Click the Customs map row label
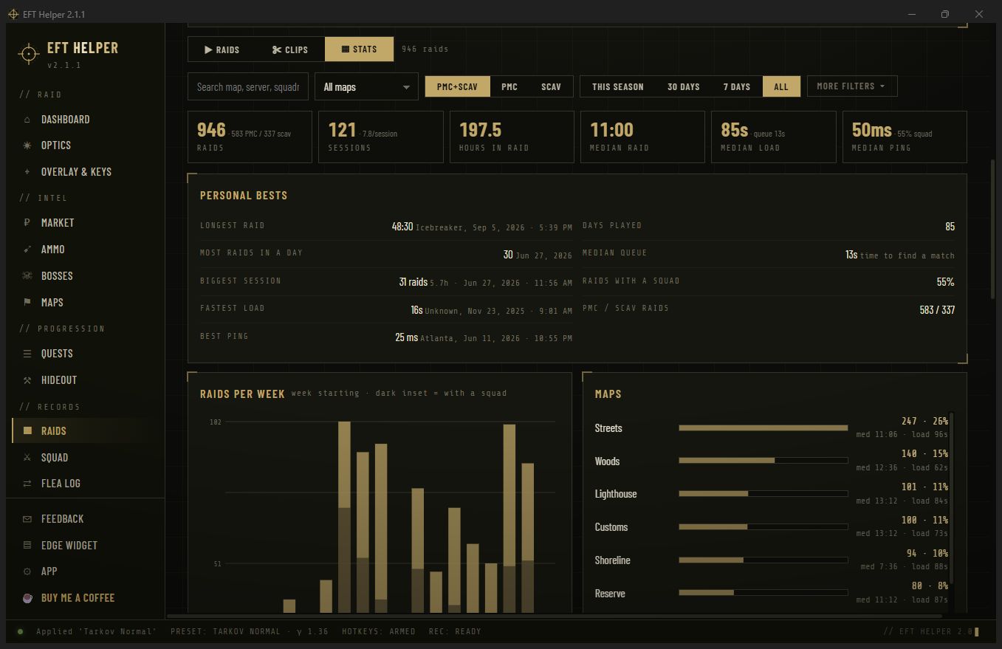The height and width of the screenshot is (649, 1002). (611, 527)
